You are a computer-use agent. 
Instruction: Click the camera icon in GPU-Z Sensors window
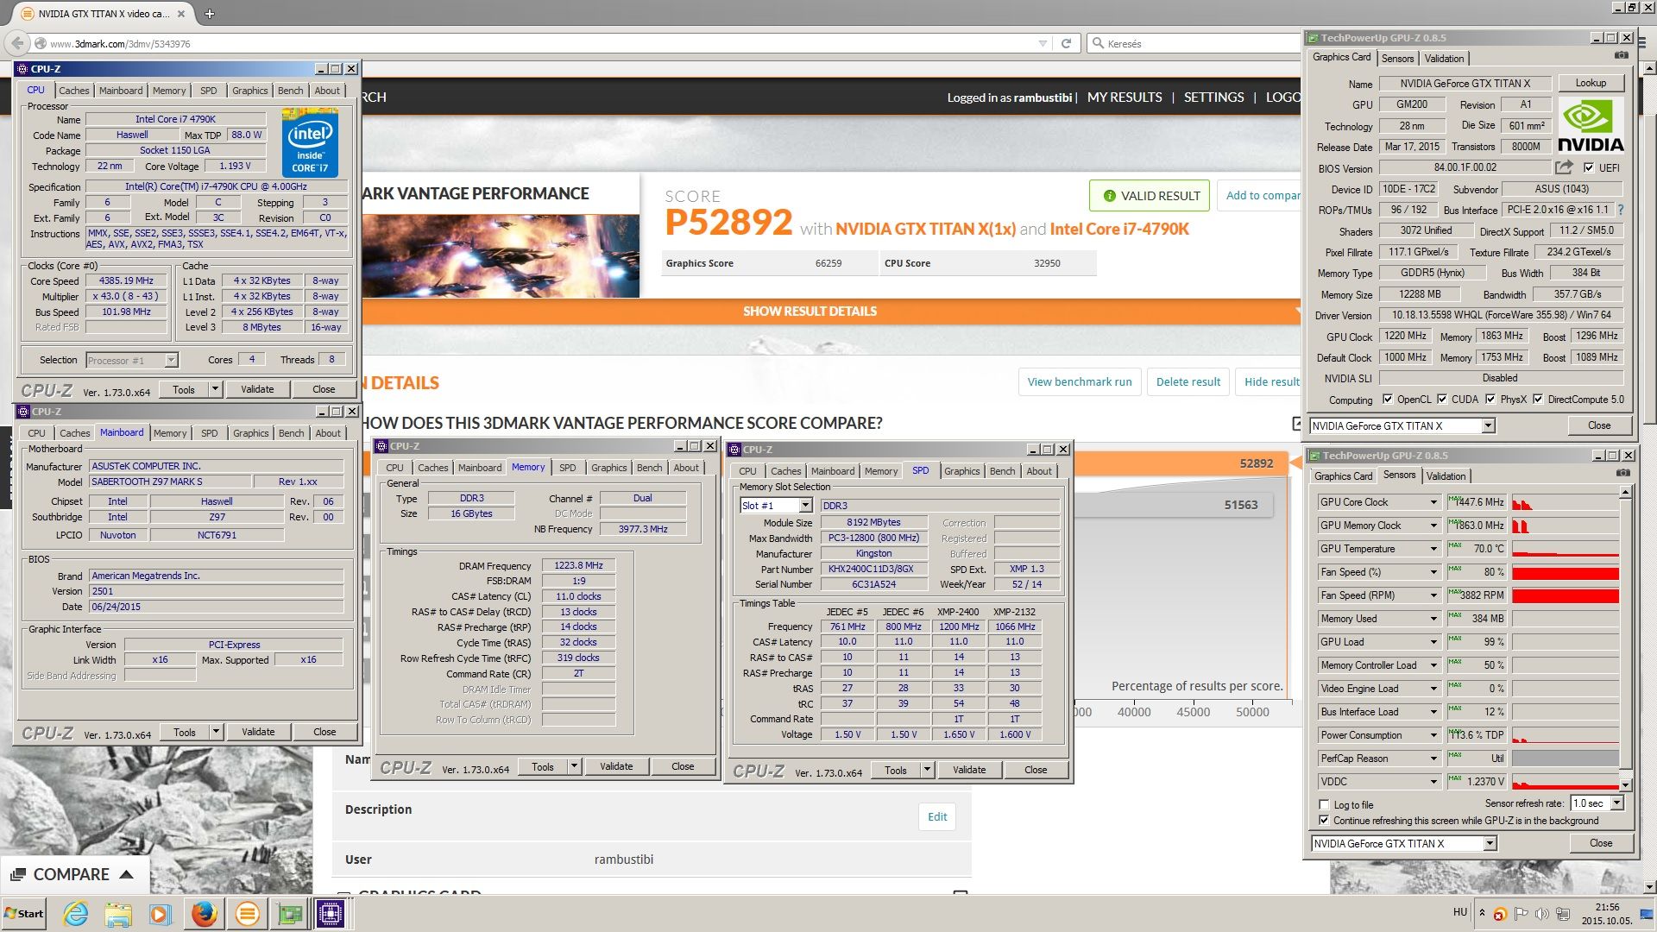click(x=1622, y=473)
